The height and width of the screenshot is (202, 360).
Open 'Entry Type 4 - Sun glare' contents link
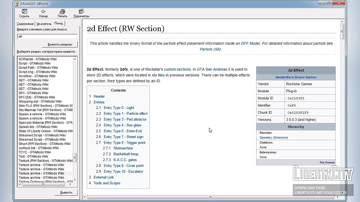pyautogui.click(x=122, y=125)
